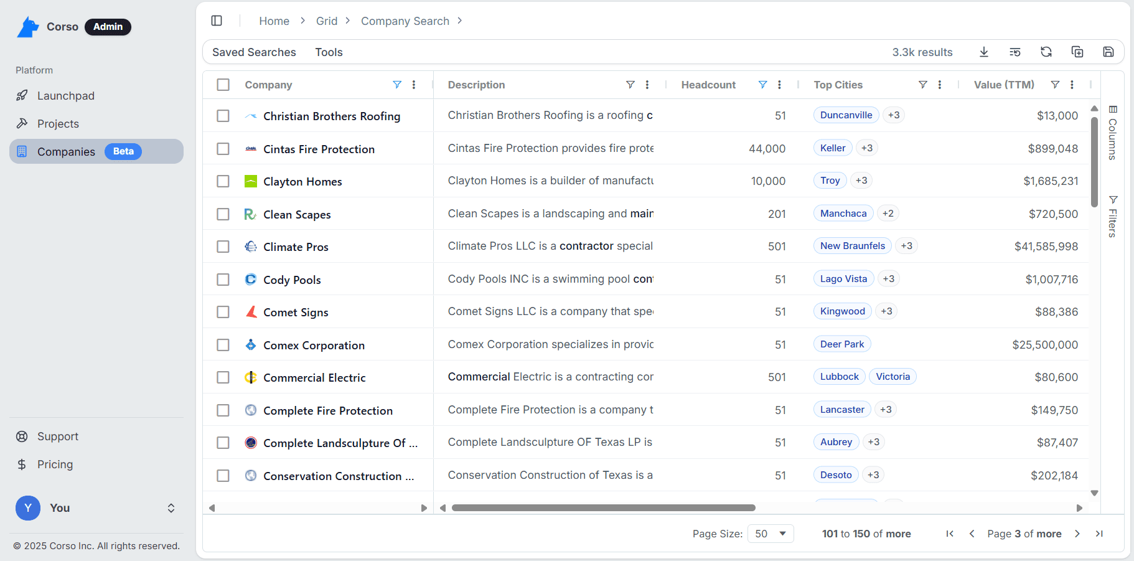Open the Company column options menu

click(414, 85)
